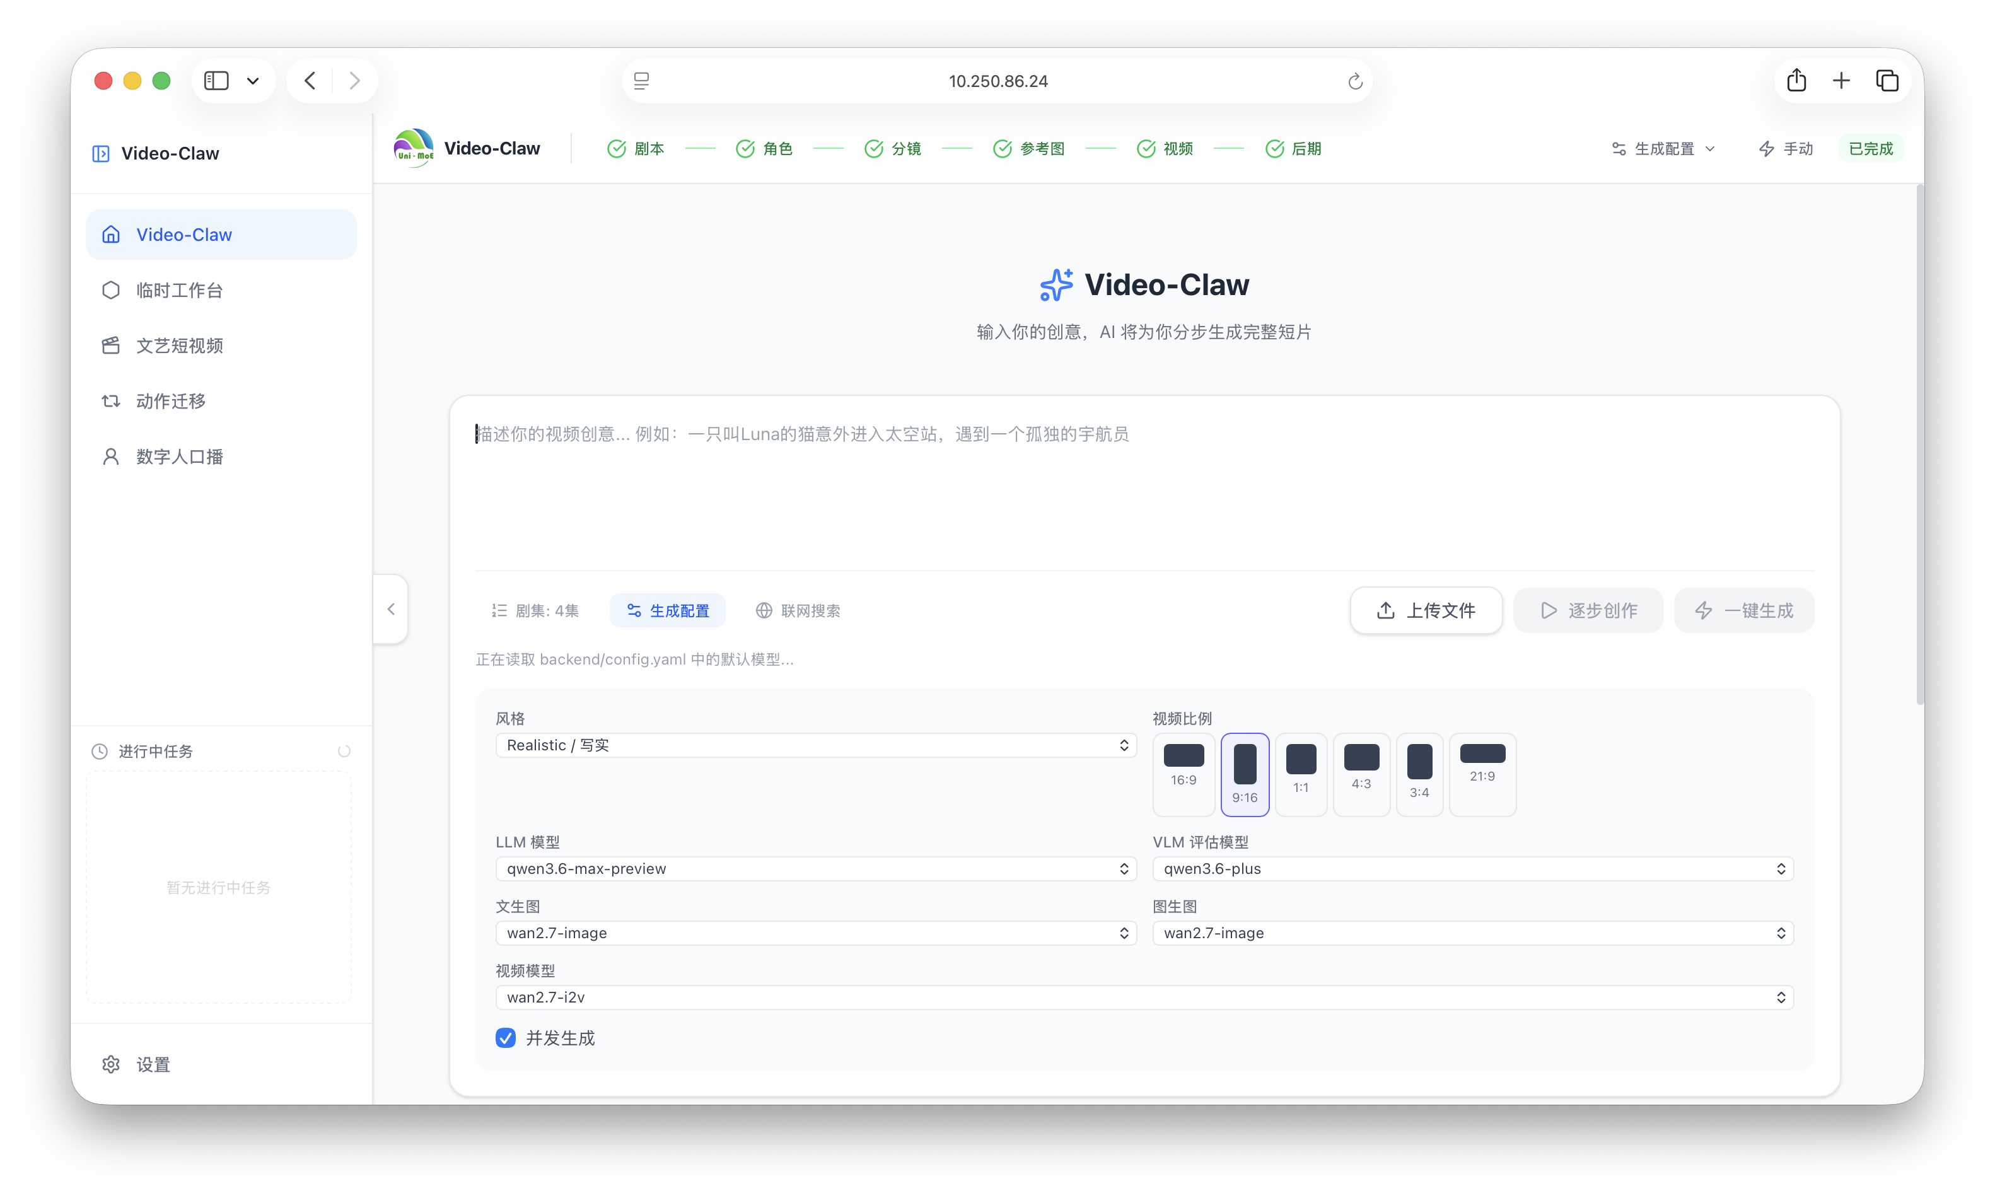Open the 文生图 wan2.7-image dropdown
The image size is (1995, 1198).
point(816,933)
